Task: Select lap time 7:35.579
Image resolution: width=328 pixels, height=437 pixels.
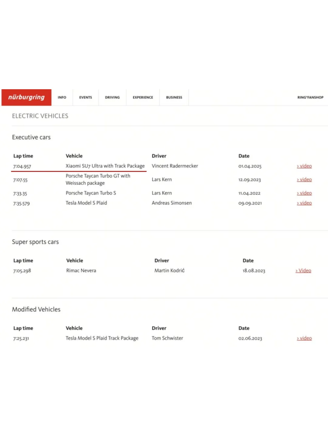Action: (x=22, y=203)
